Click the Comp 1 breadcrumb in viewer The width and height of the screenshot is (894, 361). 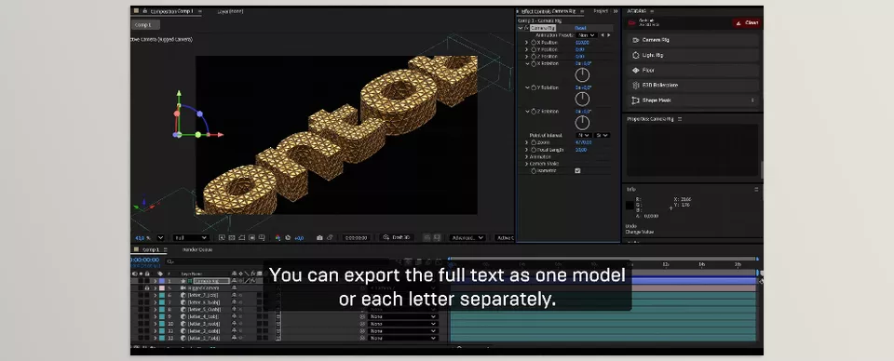(145, 25)
